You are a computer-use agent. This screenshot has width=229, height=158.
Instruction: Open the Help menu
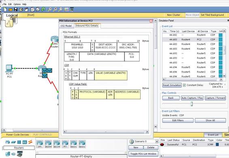coord(24,4)
